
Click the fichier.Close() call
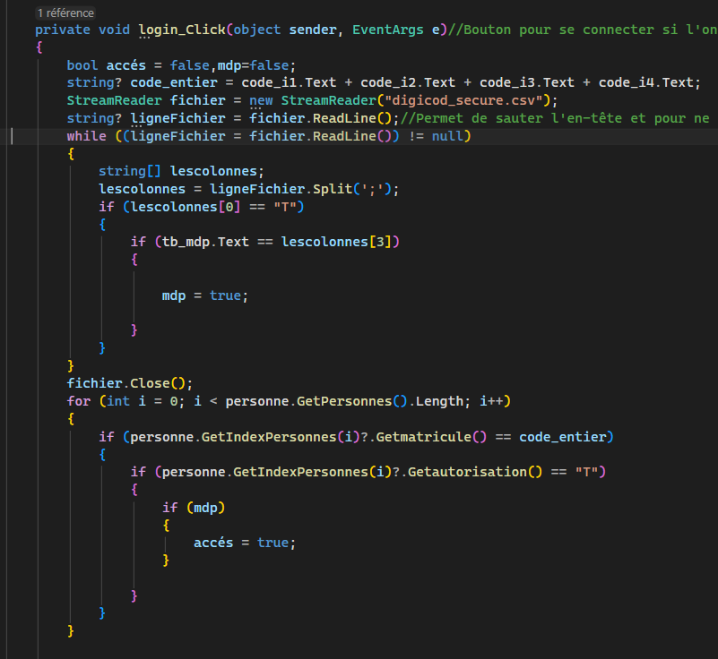[129, 383]
